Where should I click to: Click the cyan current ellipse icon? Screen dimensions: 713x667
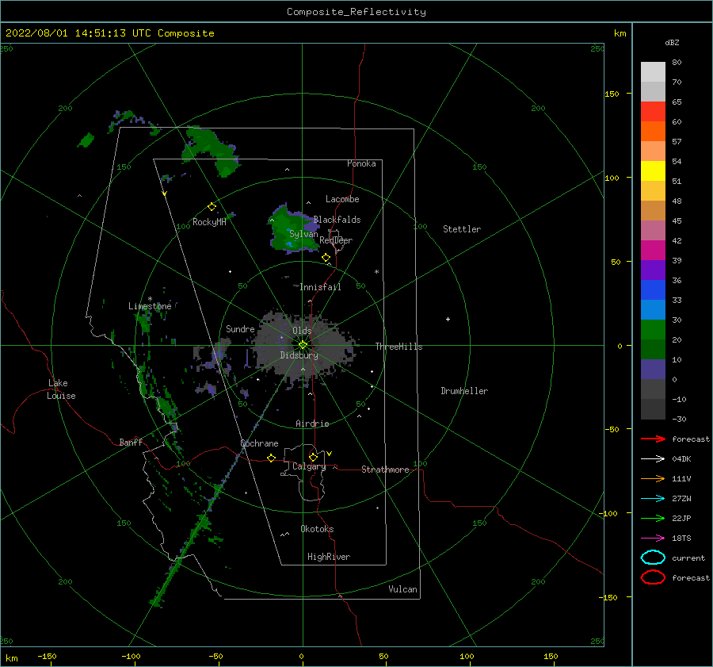coord(653,558)
